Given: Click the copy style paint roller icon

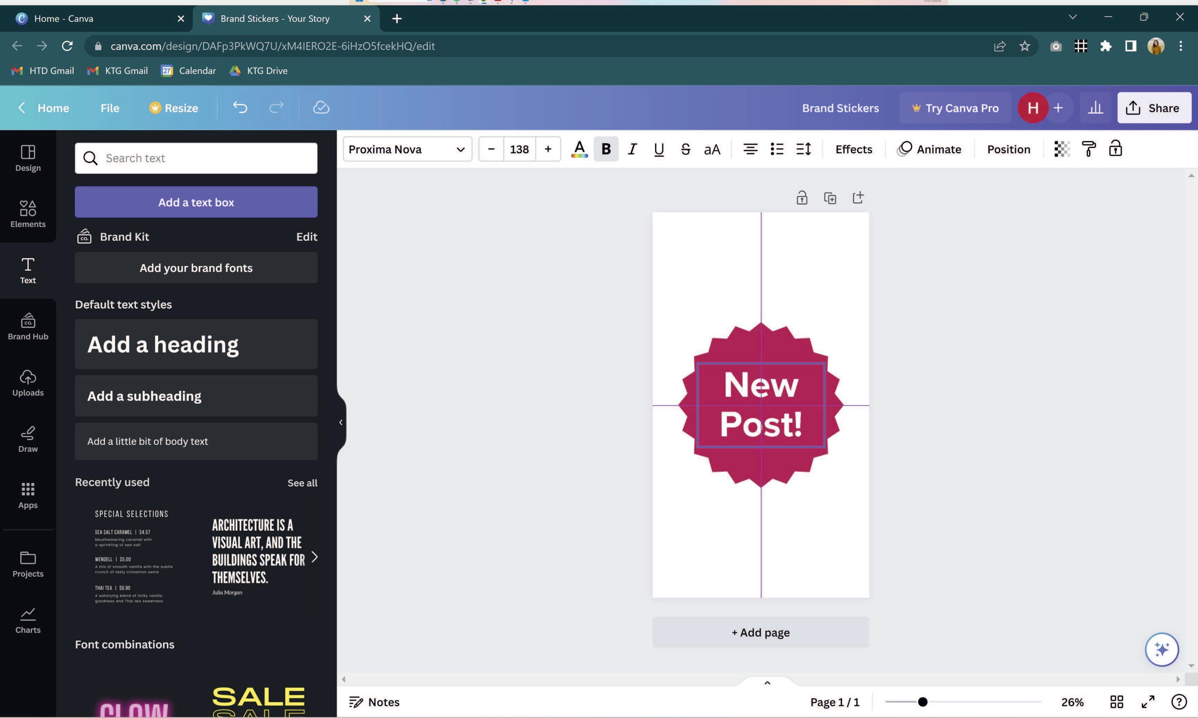Looking at the screenshot, I should tap(1088, 149).
